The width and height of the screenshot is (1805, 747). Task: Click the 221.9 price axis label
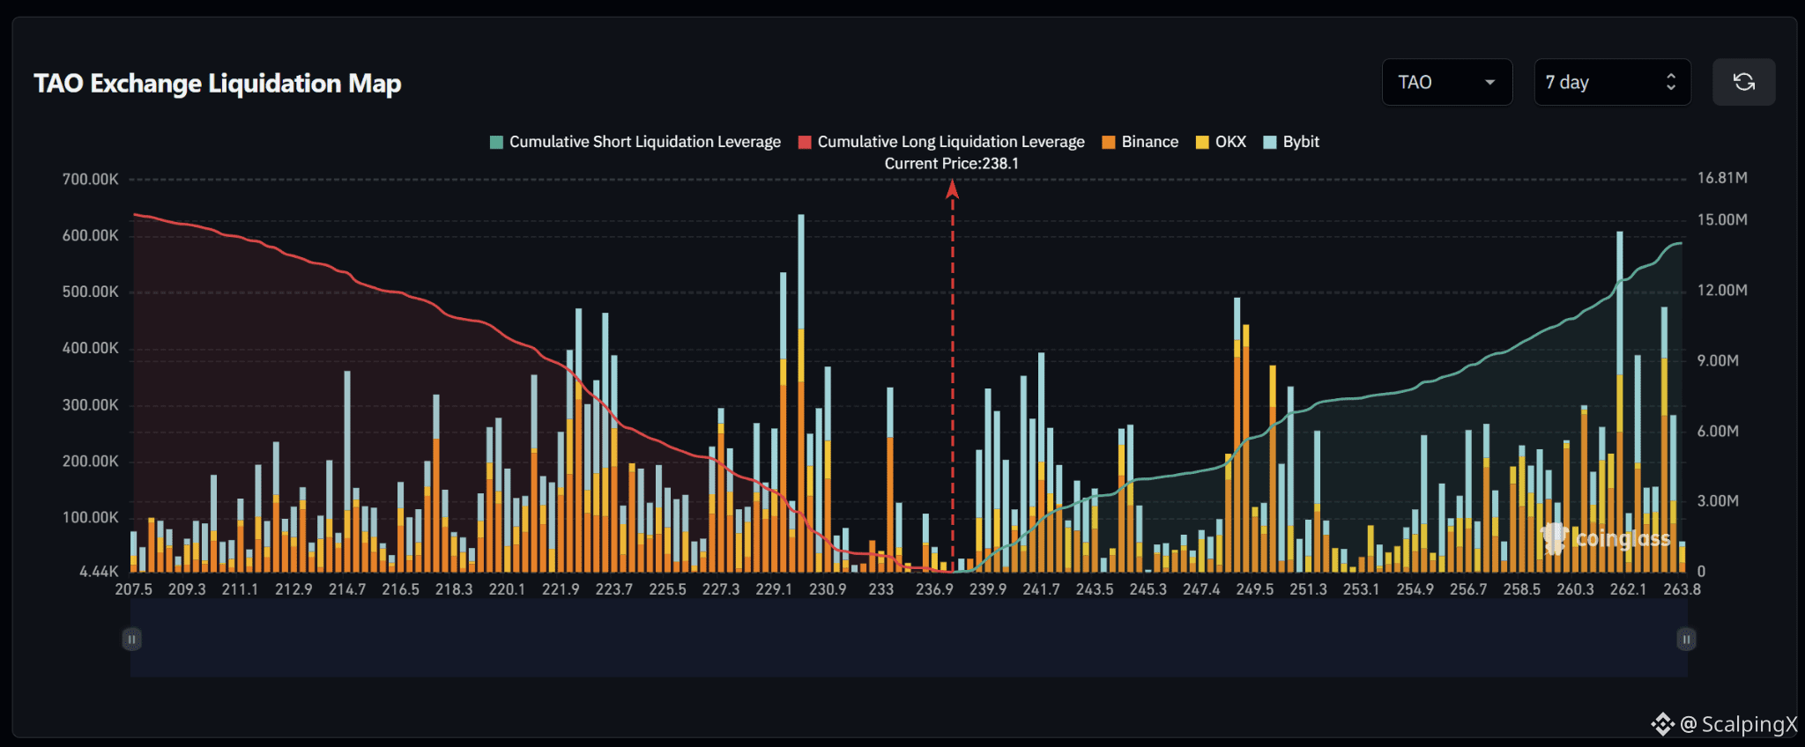[561, 589]
